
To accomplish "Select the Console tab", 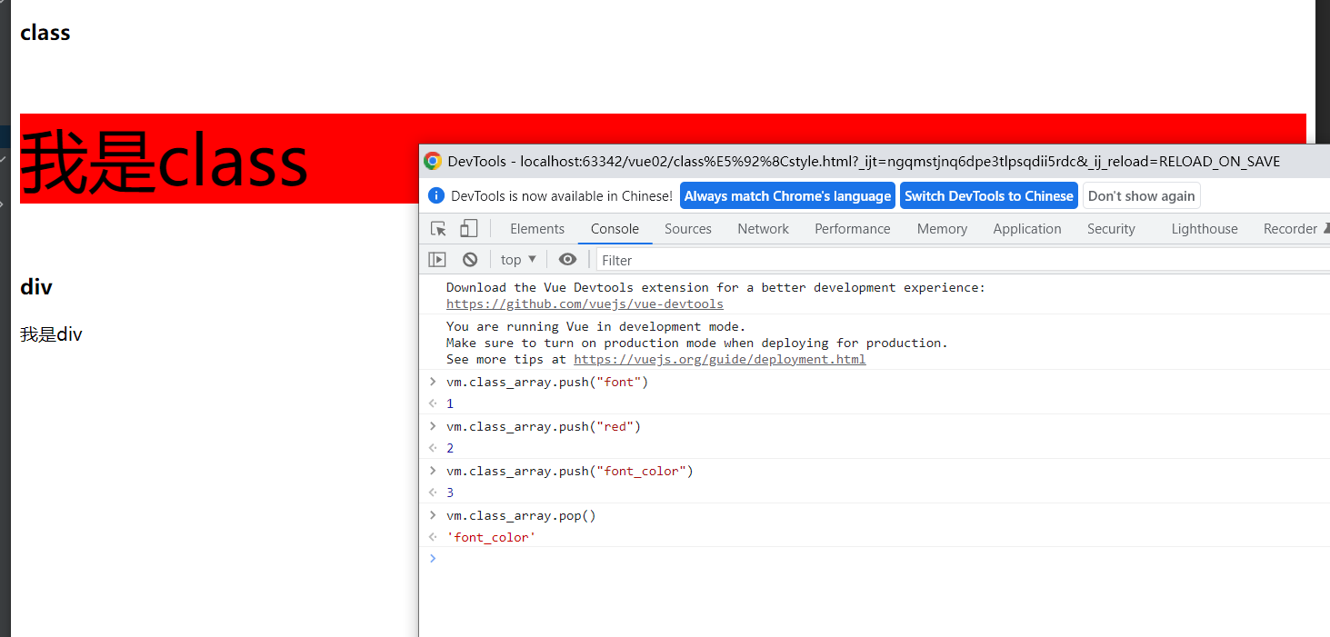I will [615, 229].
